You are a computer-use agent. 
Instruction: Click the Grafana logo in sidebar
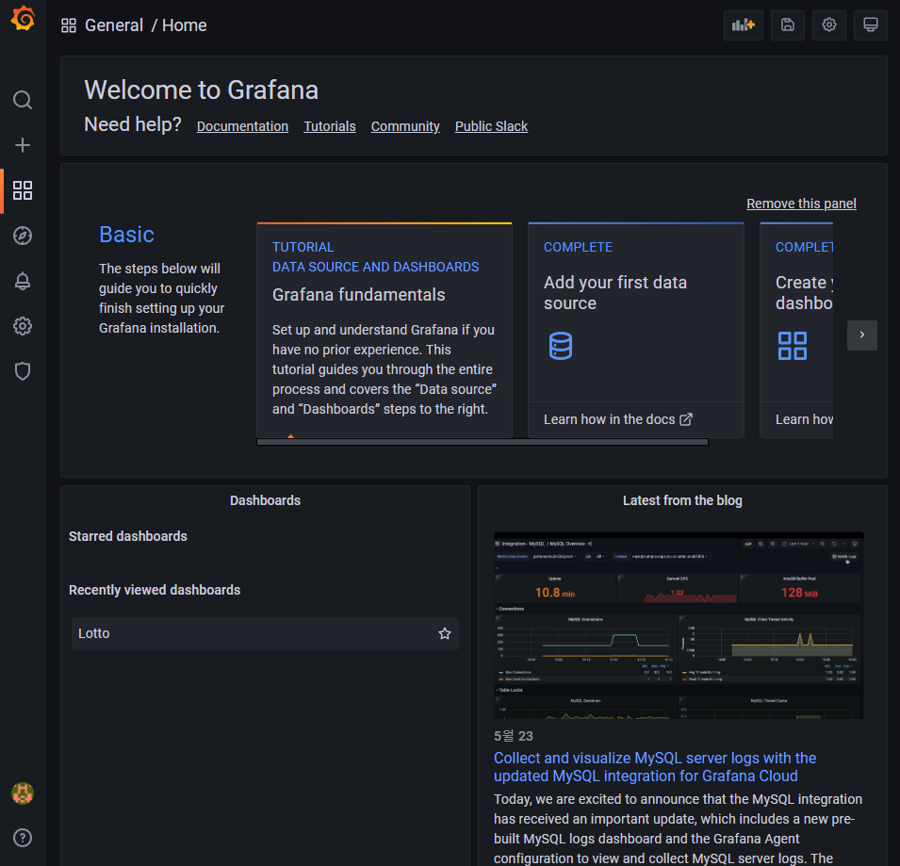23,18
